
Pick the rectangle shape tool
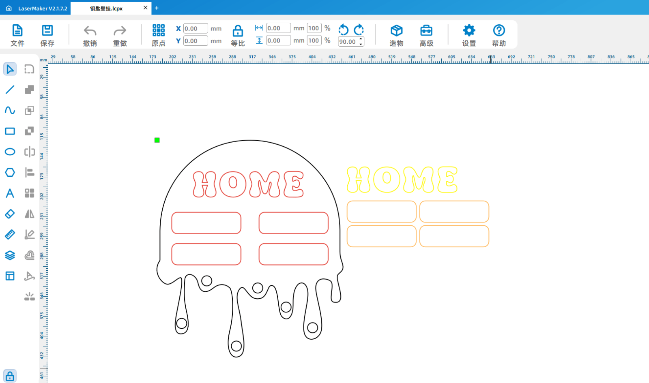tap(10, 131)
